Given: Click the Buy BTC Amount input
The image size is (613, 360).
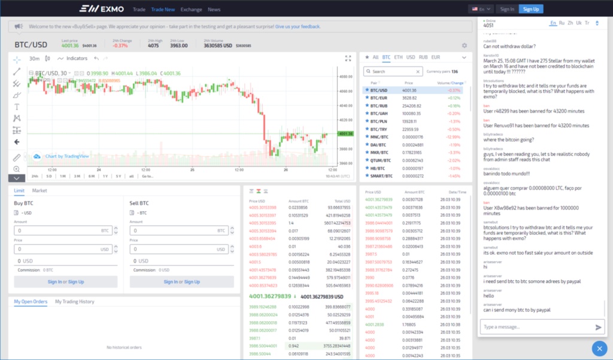Looking at the screenshot, I should pyautogui.click(x=63, y=231).
